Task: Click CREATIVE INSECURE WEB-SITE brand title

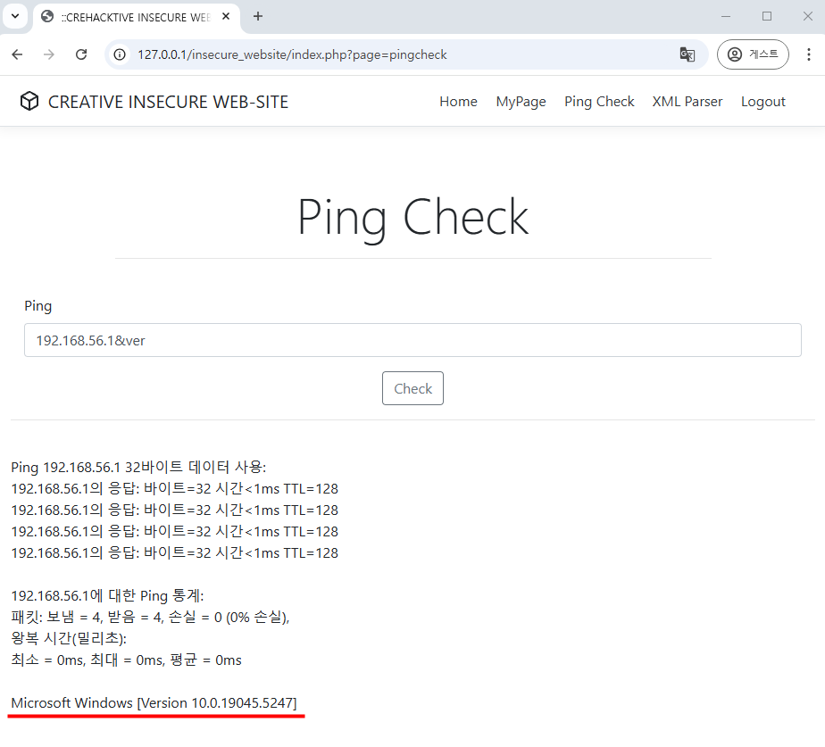Action: [x=168, y=102]
